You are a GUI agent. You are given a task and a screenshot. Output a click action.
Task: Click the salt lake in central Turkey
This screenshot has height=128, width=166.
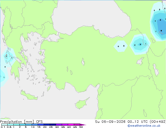(83, 62)
